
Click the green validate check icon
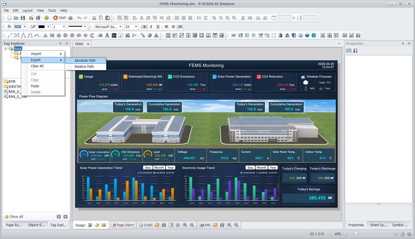tap(47, 18)
